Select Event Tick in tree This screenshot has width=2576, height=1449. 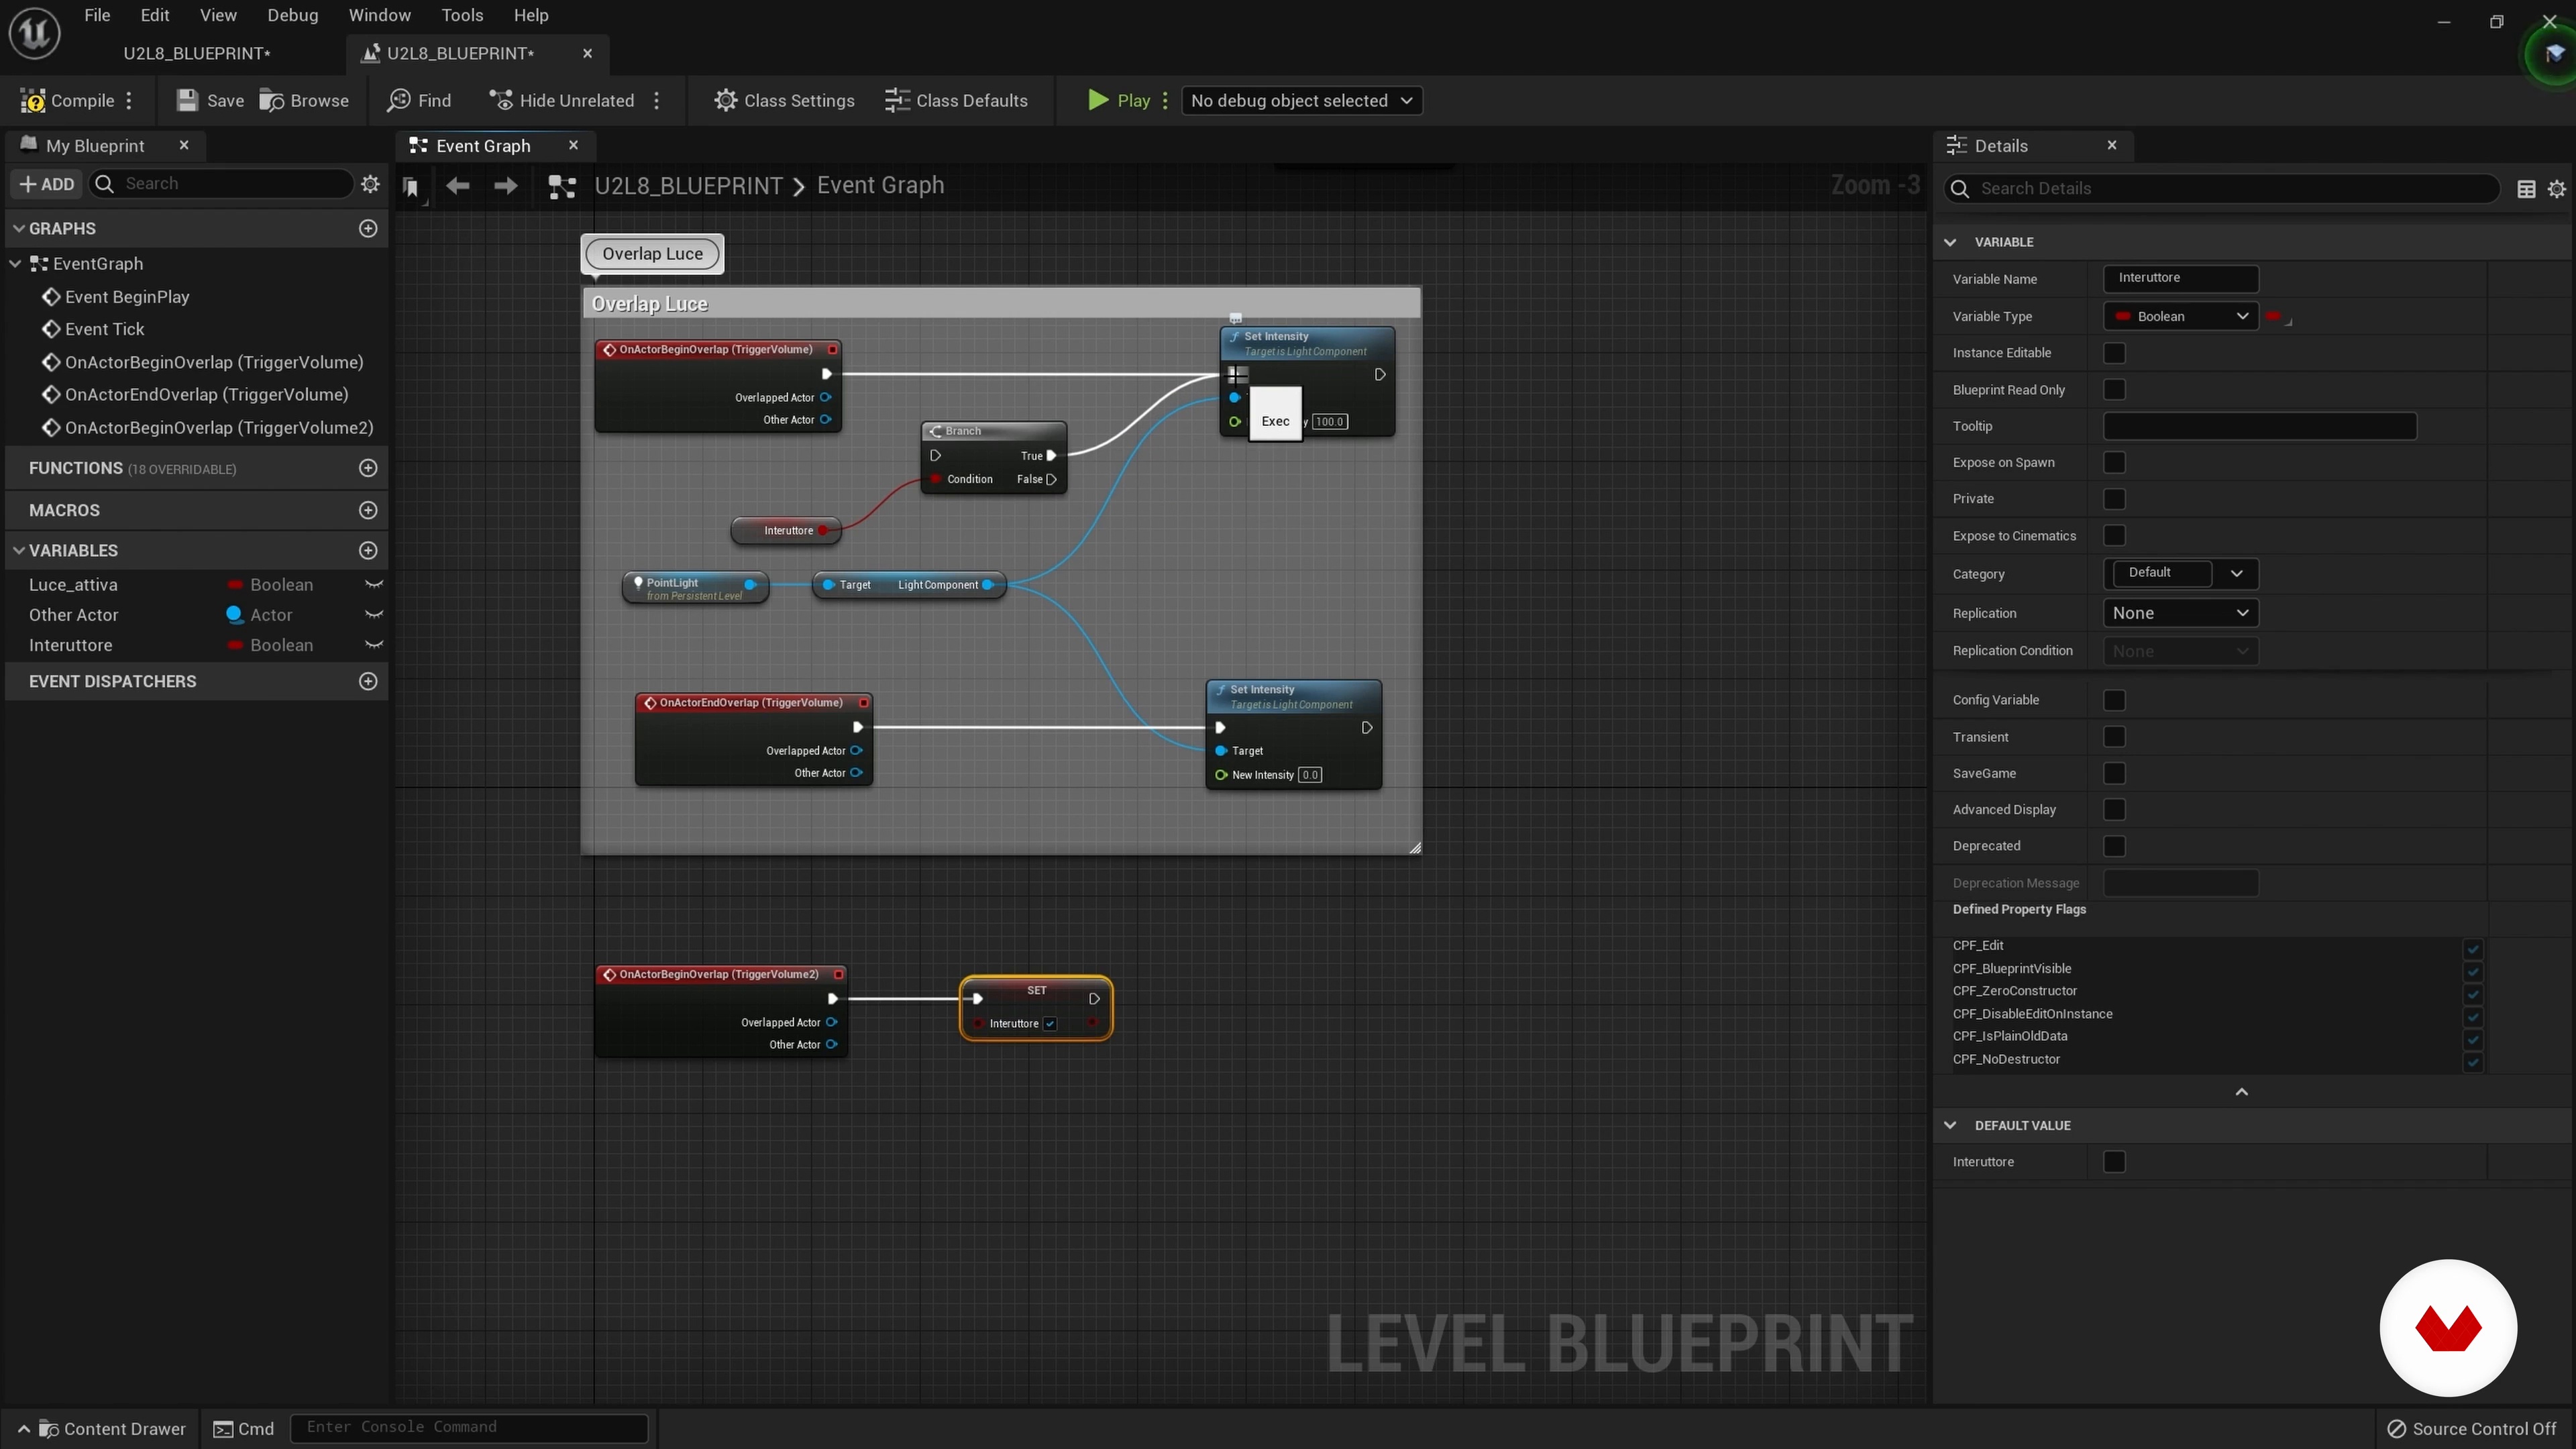(105, 329)
